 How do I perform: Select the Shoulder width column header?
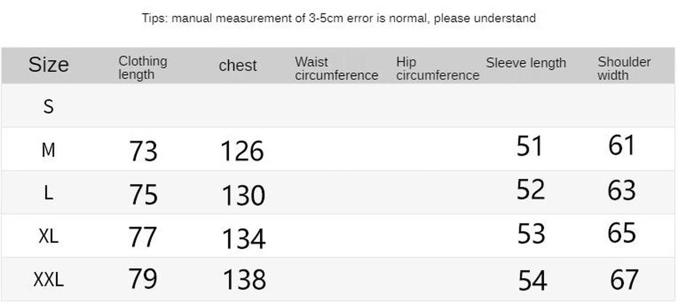point(624,68)
